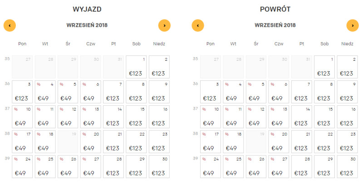Select September 10 return at €49
Viewport: 363px width, 184px height.
point(211,117)
